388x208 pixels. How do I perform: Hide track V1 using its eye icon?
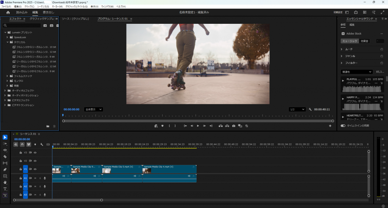pos(35,169)
